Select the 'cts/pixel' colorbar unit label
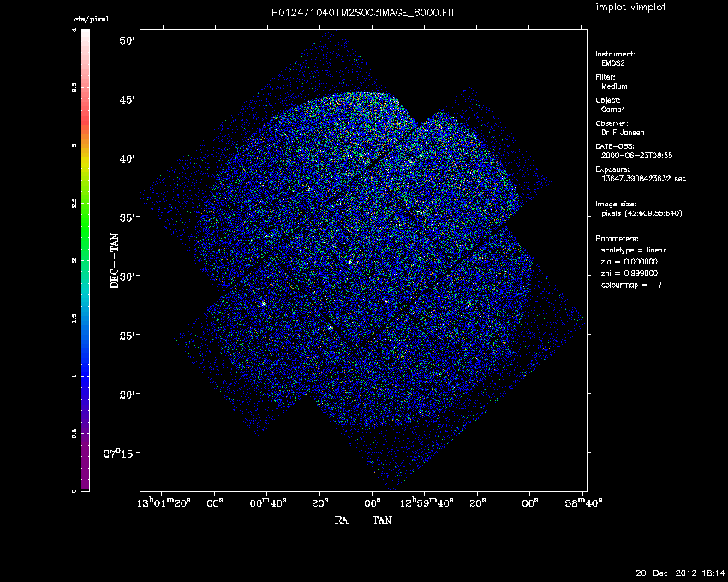The width and height of the screenshot is (728, 582). coord(91,19)
